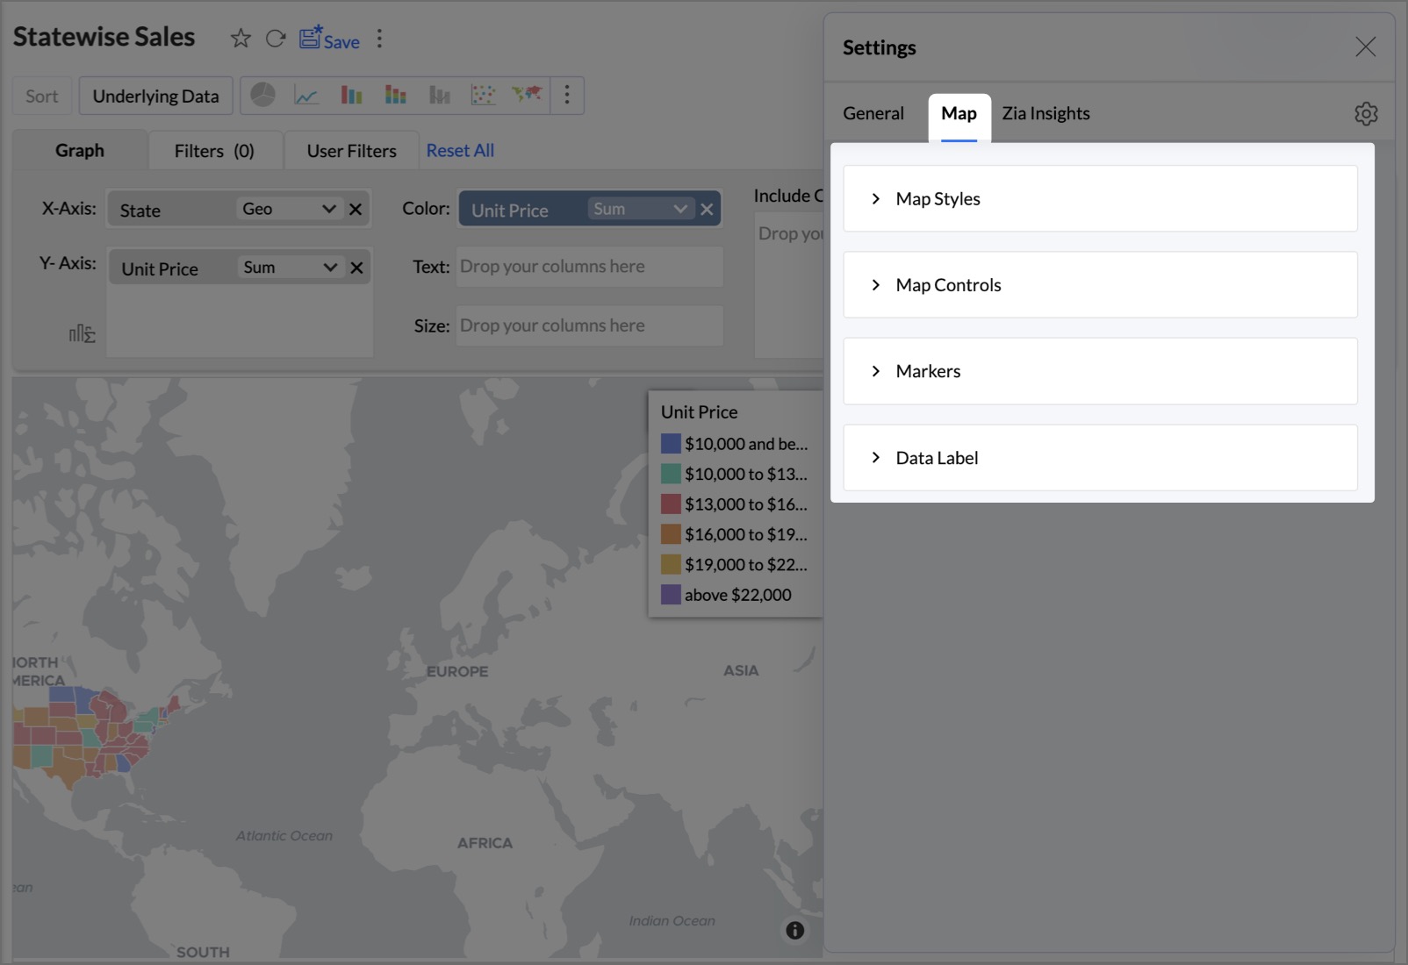The width and height of the screenshot is (1408, 965).
Task: Click the map info icon
Action: point(794,930)
